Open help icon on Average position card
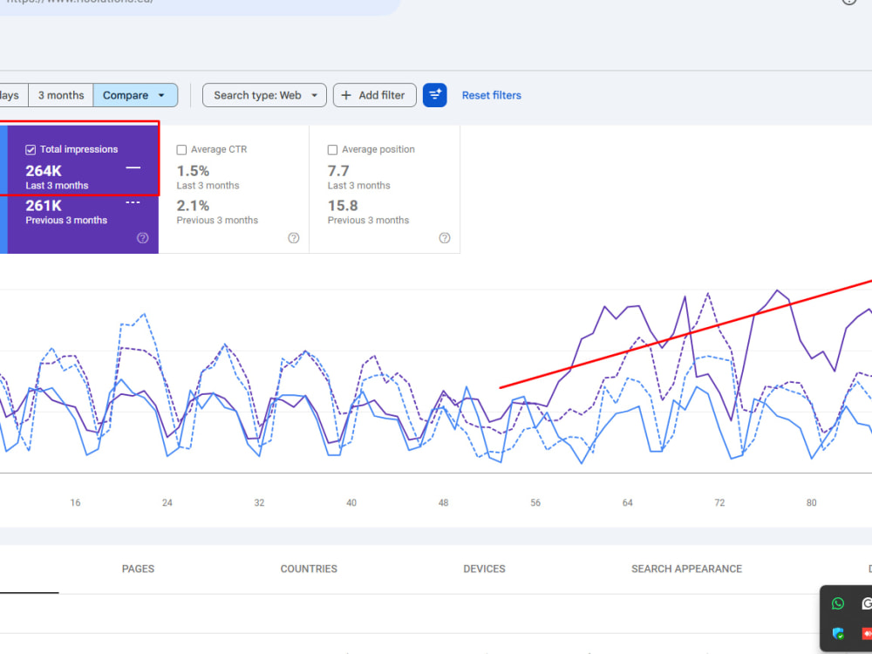Viewport: 872px width, 654px height. point(445,238)
